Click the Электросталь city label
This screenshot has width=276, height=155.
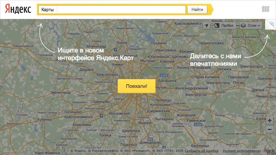point(218,83)
